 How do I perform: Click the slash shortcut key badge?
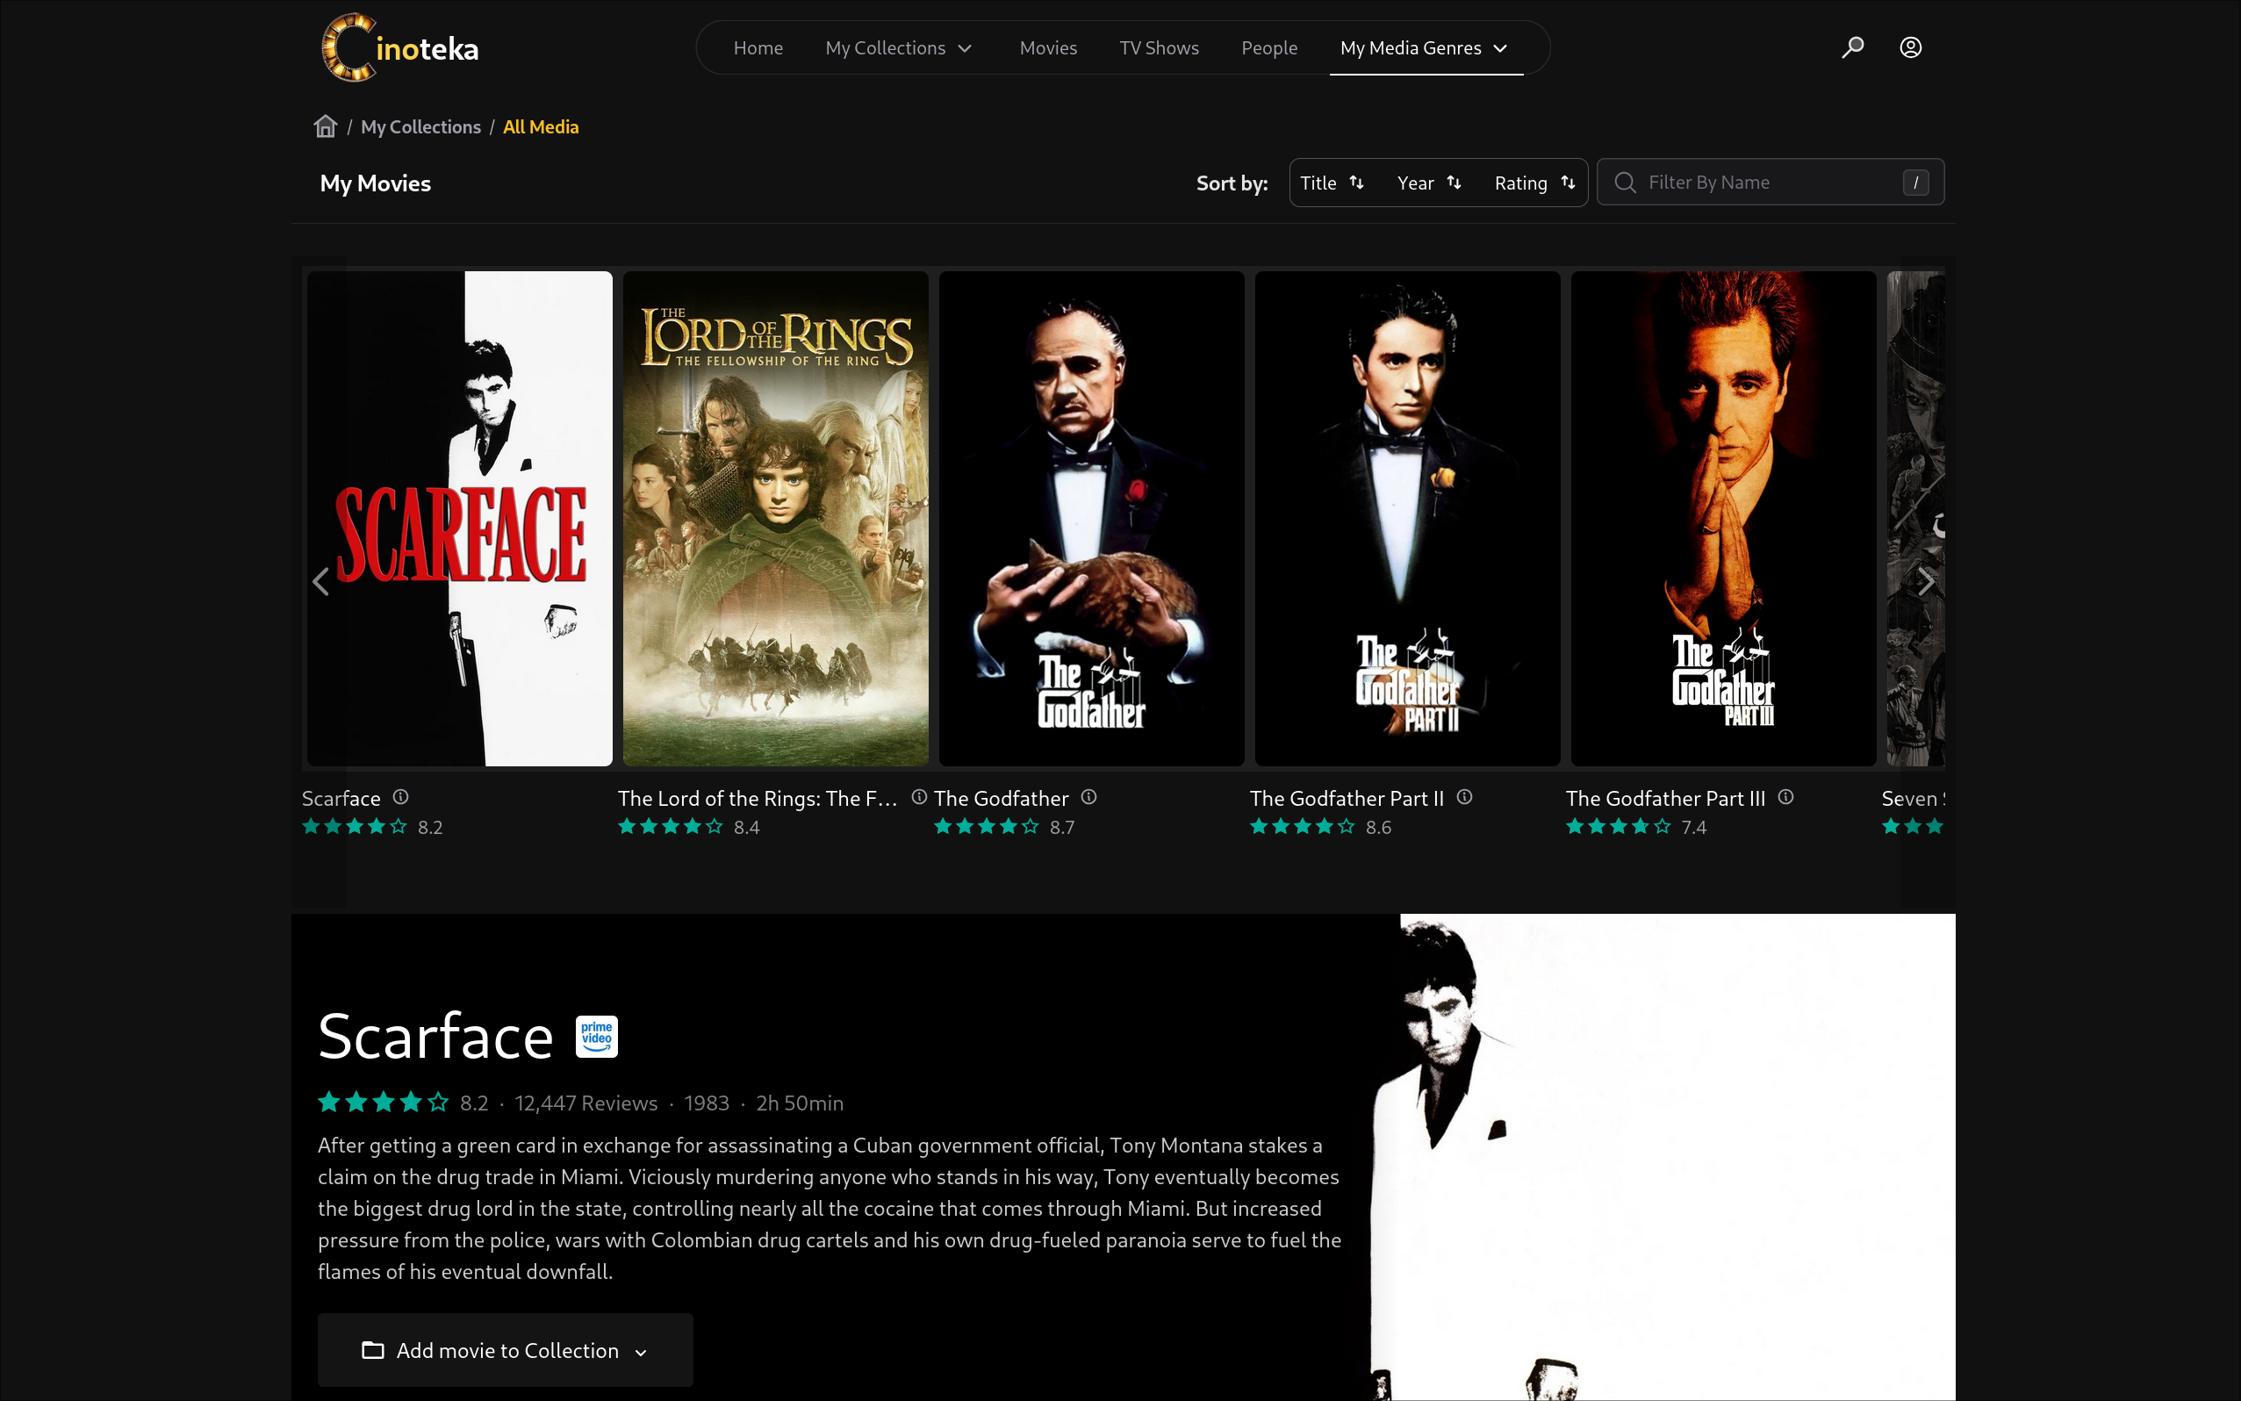pyautogui.click(x=1916, y=183)
